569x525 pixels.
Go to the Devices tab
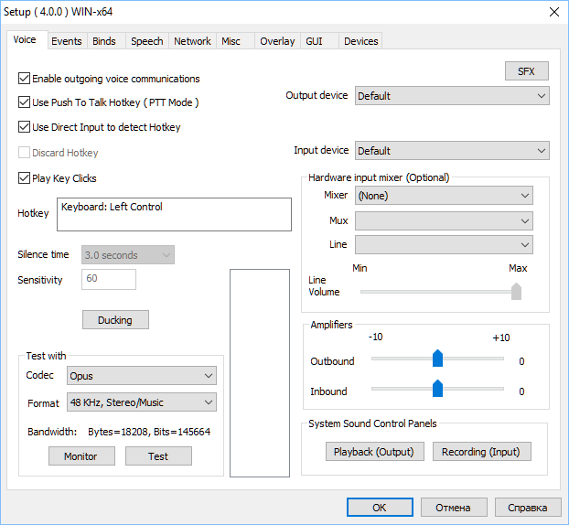(x=360, y=41)
